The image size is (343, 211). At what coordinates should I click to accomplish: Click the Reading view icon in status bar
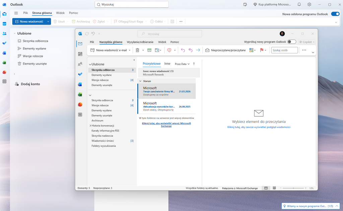pyautogui.click(x=274, y=188)
